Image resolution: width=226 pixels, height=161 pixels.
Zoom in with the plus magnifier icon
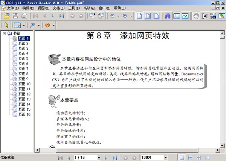(125, 16)
